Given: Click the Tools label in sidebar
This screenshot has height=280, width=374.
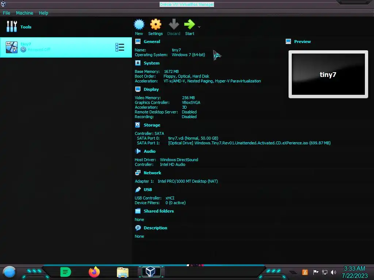Looking at the screenshot, I should (x=26, y=27).
